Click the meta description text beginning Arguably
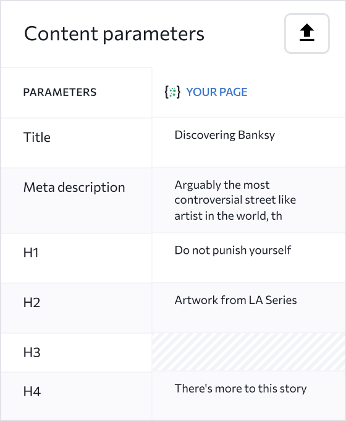 tap(235, 200)
